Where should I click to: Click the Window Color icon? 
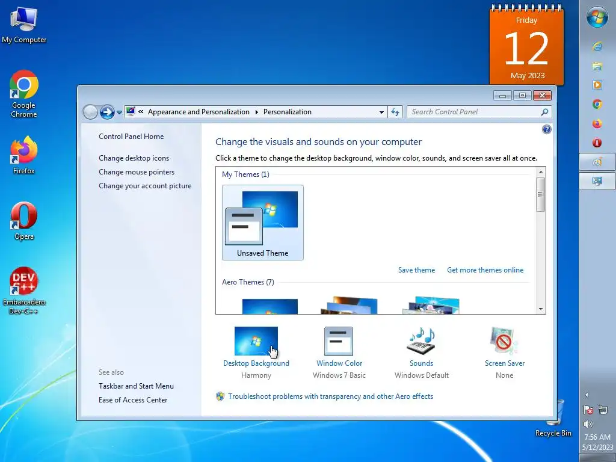339,341
